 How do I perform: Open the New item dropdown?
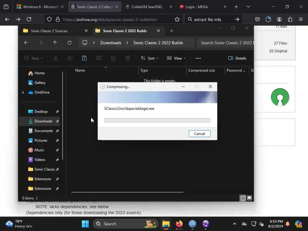coord(33,58)
